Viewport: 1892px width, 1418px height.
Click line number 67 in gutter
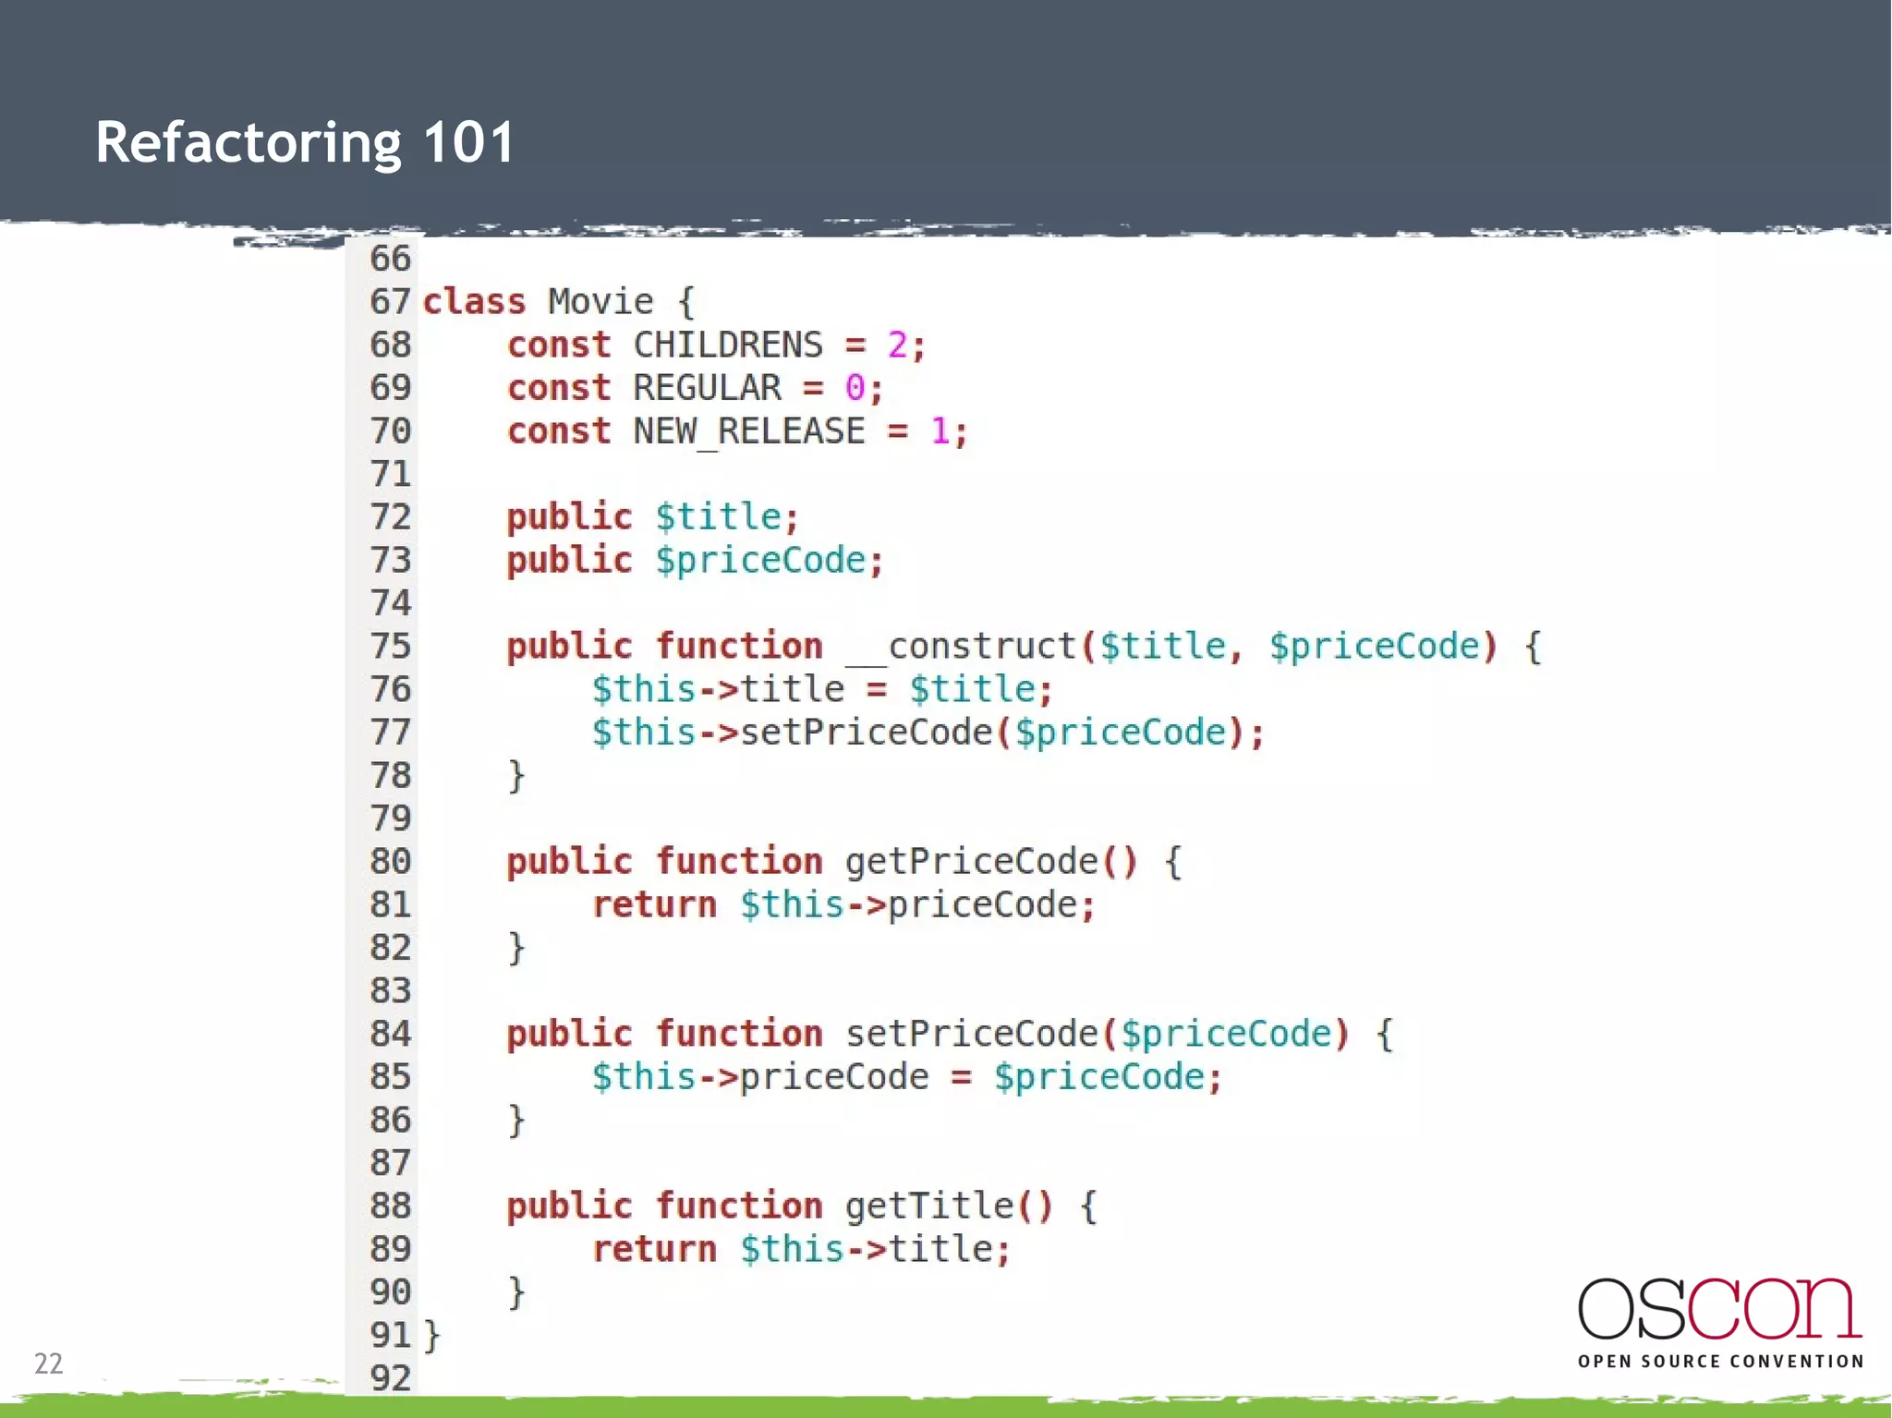click(x=390, y=302)
